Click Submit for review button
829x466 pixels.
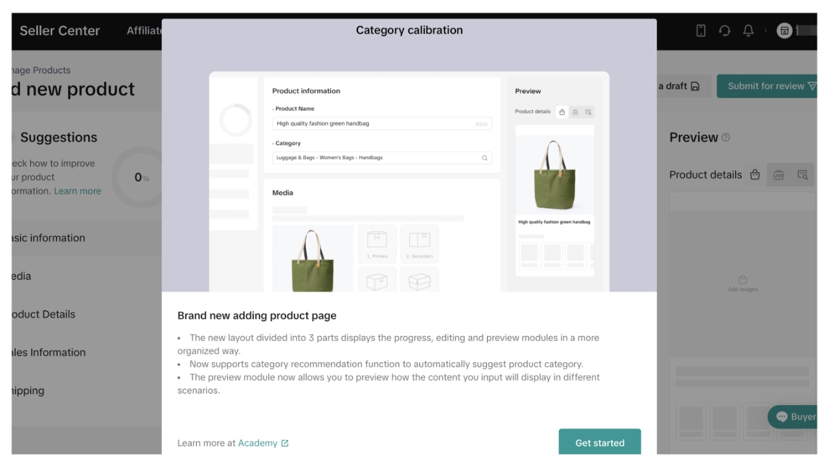(767, 86)
